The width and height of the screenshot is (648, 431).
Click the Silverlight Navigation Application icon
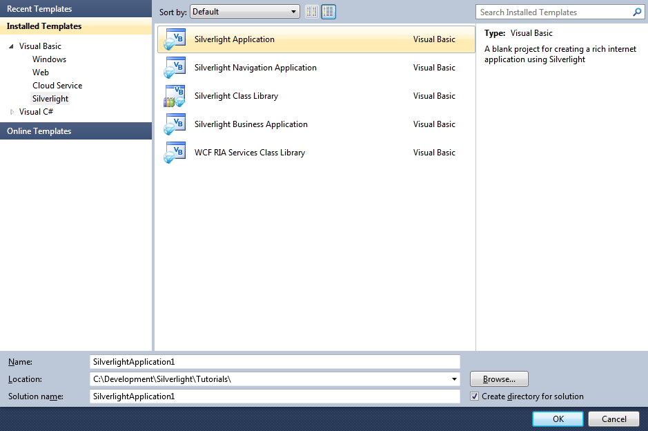point(175,68)
